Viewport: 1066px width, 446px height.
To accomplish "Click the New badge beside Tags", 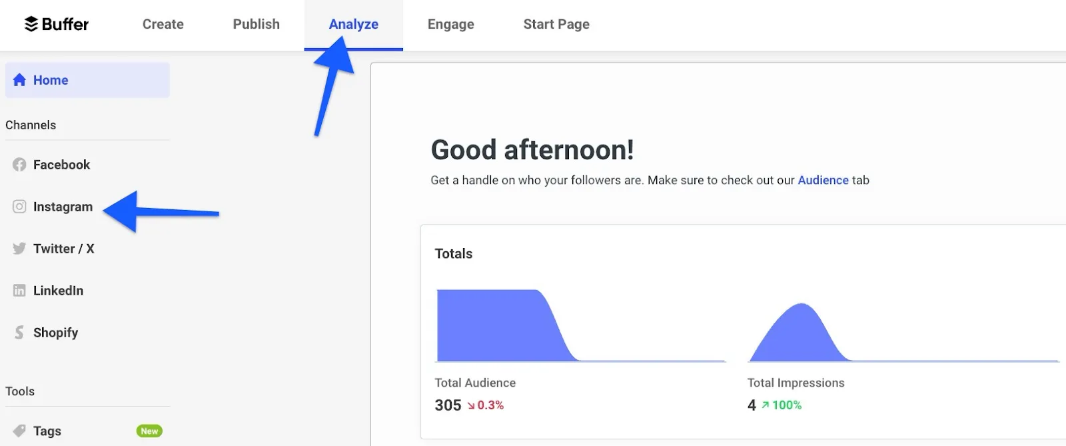I will point(149,431).
